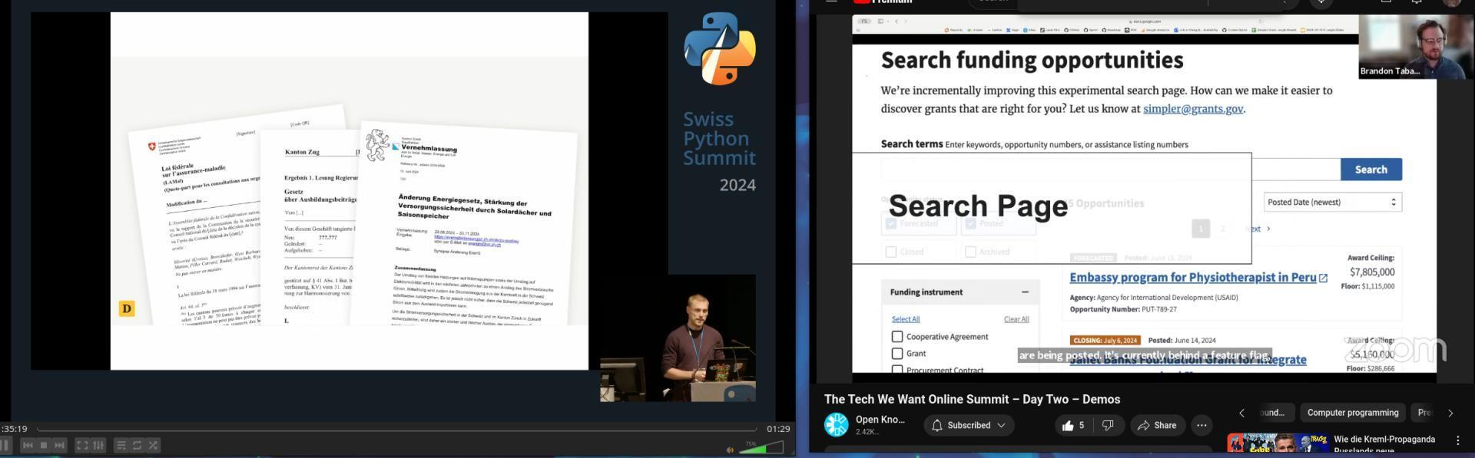The image size is (1475, 458).
Task: Toggle the Forecasted status checkbox
Action: [x=891, y=224]
